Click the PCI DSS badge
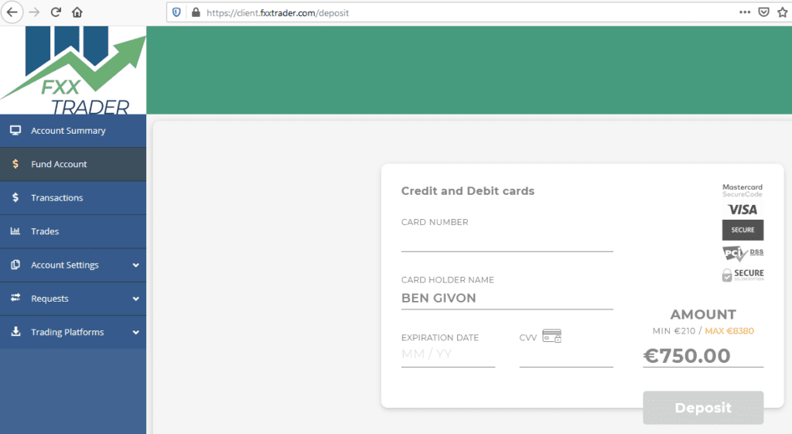The image size is (792, 434). 743,253
